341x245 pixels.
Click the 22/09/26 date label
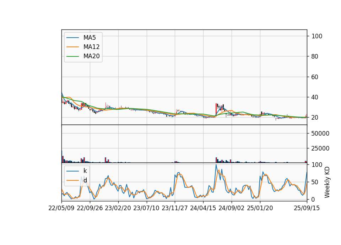90,208
